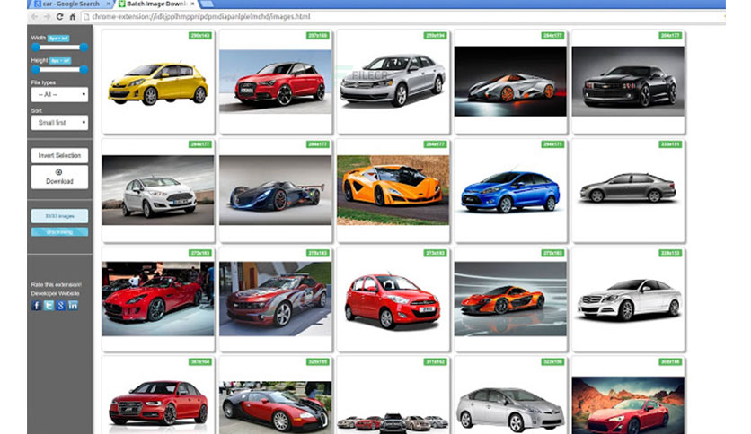The image size is (751, 434).
Task: Select the red Jaguar convertible thumbnail
Action: coord(158,299)
